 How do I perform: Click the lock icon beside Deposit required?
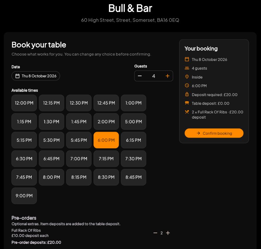click(x=187, y=94)
